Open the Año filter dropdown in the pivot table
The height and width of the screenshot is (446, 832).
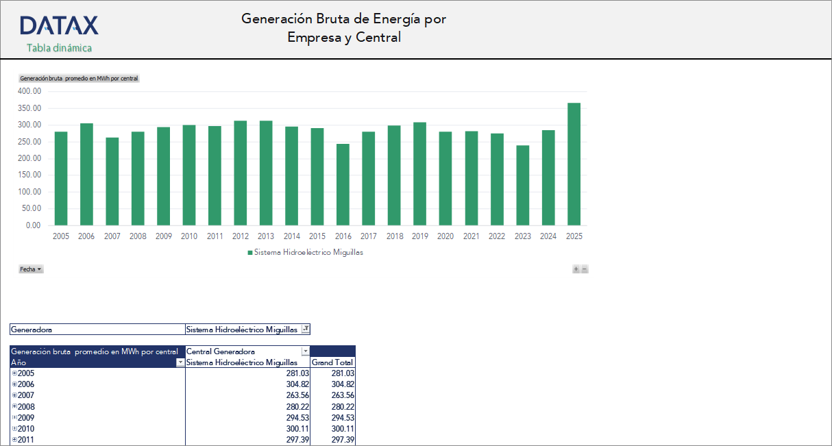[179, 362]
